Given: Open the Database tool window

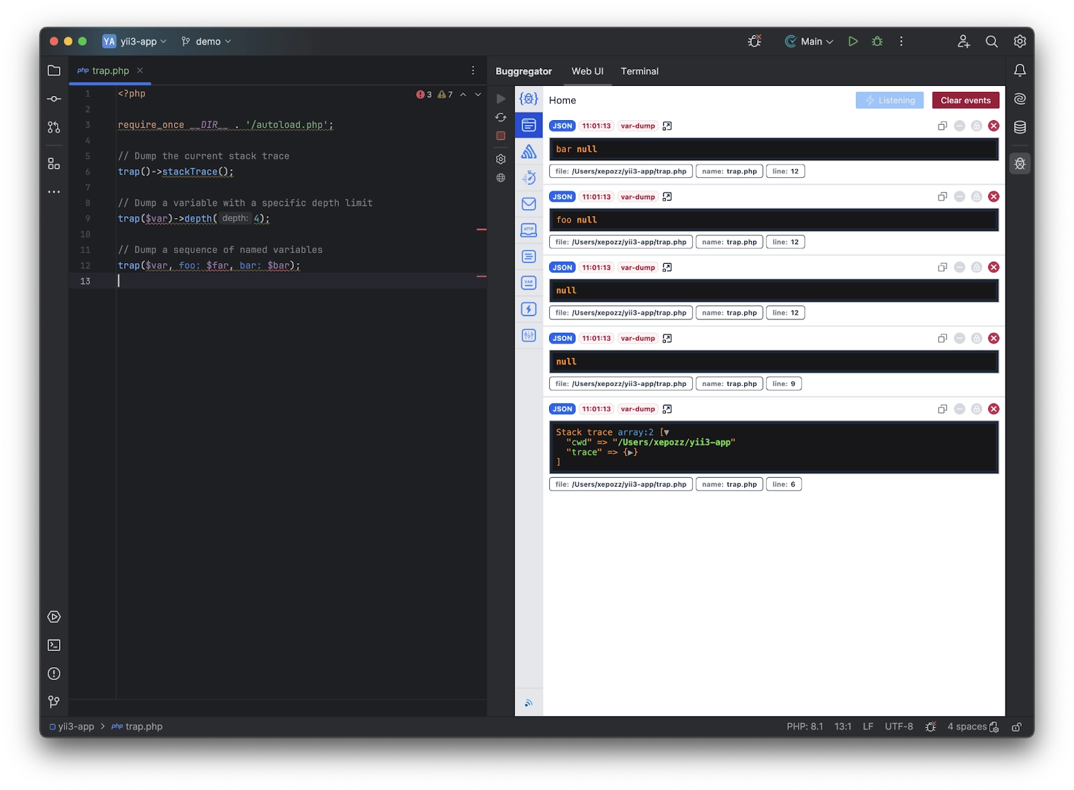Looking at the screenshot, I should tap(1020, 126).
